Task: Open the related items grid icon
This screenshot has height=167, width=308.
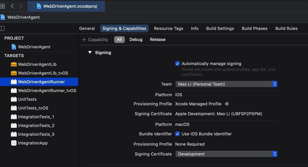Action: (2, 6)
